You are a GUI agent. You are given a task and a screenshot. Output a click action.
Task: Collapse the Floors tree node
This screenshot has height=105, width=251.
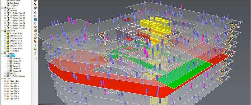2,78
